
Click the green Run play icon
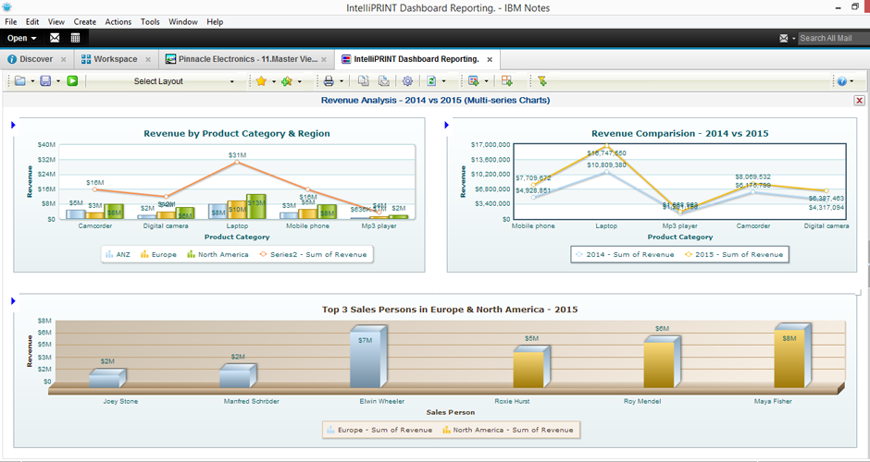pos(72,81)
